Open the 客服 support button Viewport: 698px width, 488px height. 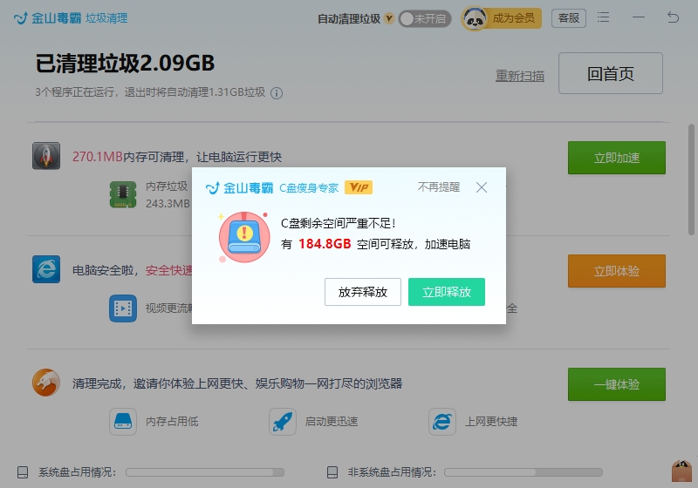click(x=569, y=18)
